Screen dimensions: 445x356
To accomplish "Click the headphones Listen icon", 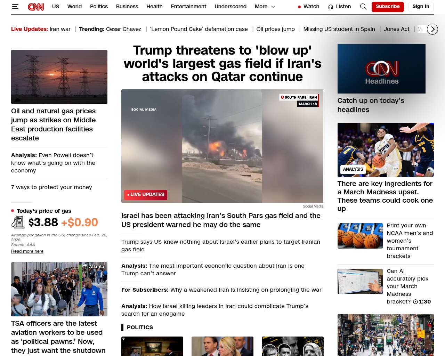I will point(331,7).
